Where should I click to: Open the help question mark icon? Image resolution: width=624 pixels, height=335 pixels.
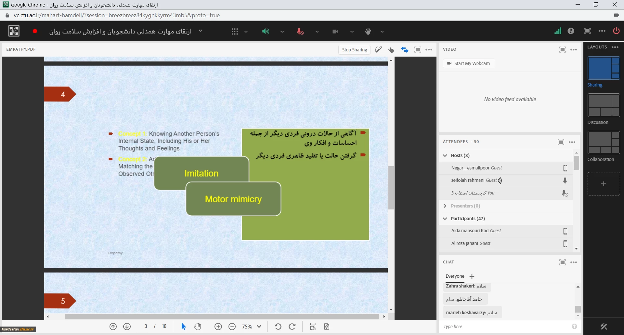pyautogui.click(x=571, y=31)
